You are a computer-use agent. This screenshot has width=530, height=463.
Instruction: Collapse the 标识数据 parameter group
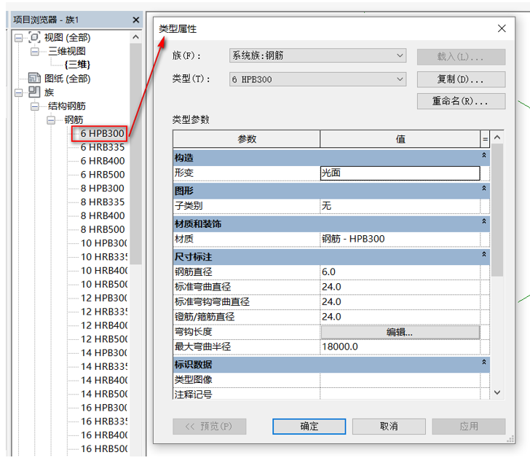coord(484,363)
